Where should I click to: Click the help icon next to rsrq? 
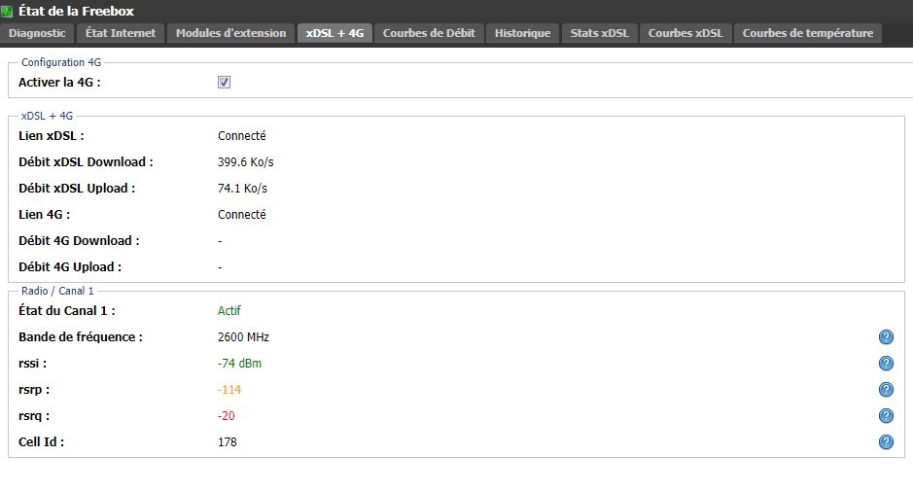(x=886, y=416)
